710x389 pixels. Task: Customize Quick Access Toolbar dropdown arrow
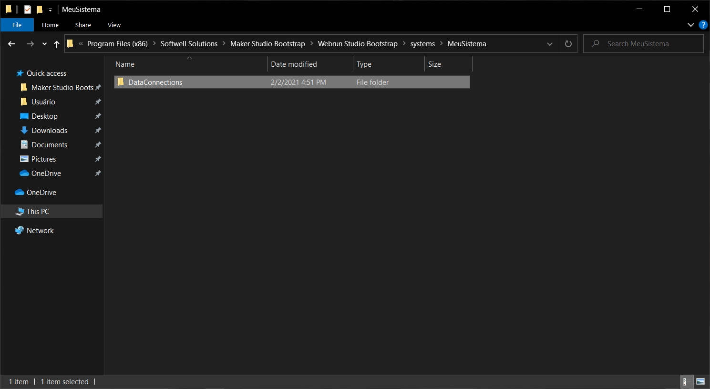50,10
